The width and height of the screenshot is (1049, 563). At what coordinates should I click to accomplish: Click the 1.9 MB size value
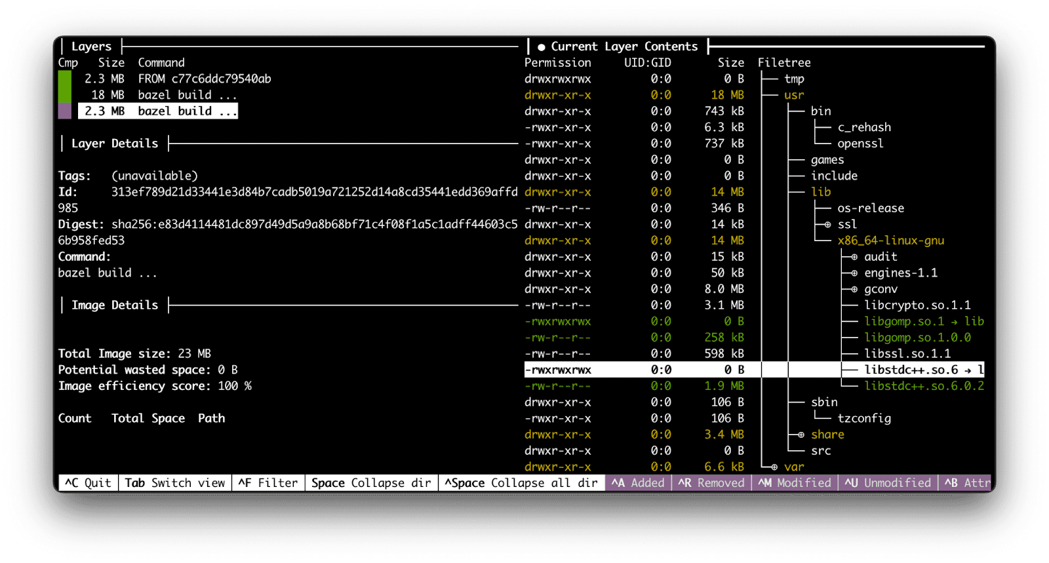724,386
